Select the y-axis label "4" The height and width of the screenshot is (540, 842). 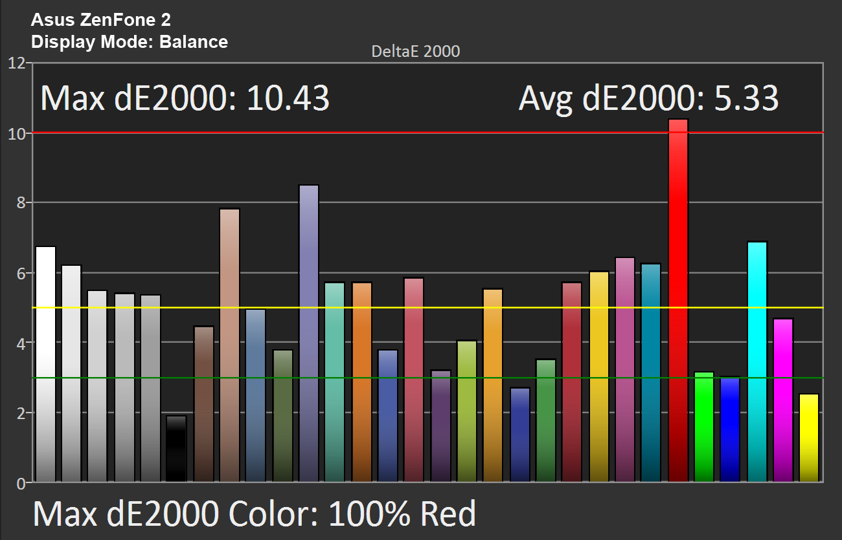coord(21,343)
